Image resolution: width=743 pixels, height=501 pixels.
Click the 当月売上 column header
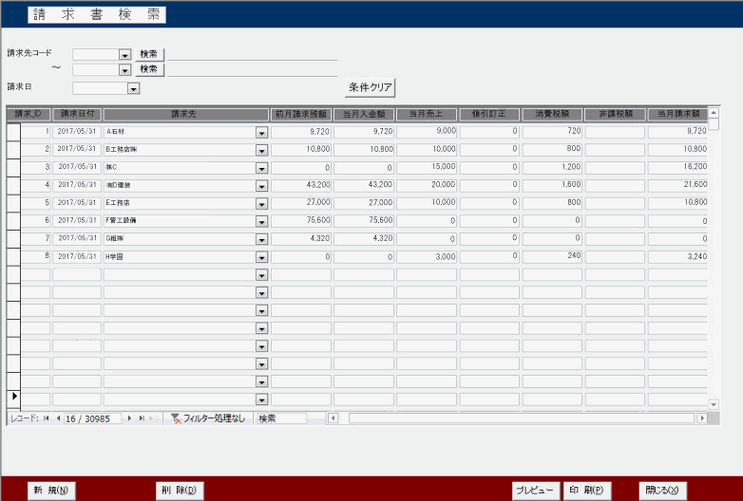click(426, 114)
